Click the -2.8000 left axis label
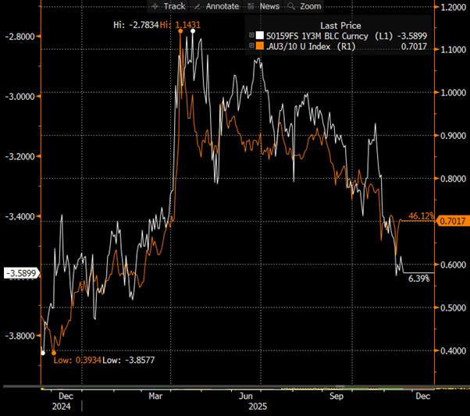The width and height of the screenshot is (470, 416). coord(20,37)
